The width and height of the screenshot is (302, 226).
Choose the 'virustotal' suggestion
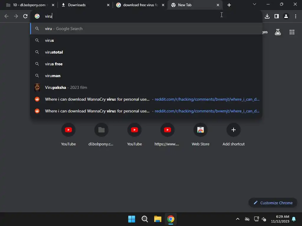[146, 52]
